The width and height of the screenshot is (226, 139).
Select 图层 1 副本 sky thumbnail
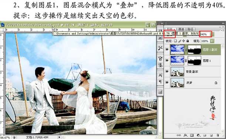(177, 49)
